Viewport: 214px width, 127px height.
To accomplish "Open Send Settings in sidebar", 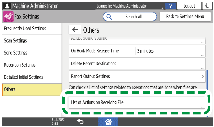I will (32, 53).
